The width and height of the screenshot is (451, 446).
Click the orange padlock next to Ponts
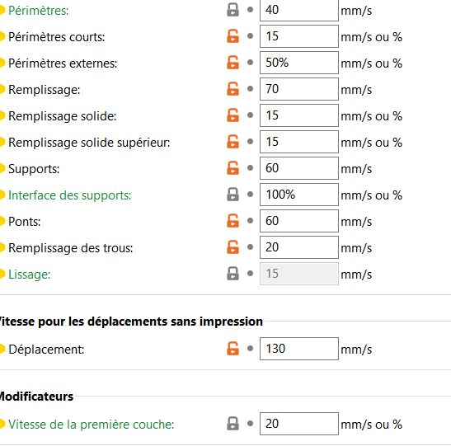tap(233, 221)
